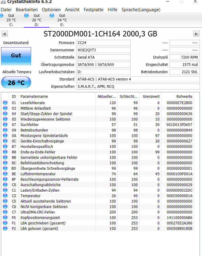Click status icon for Laden/Entladen-Zyklen
The image size is (202, 256).
pos(5,190)
